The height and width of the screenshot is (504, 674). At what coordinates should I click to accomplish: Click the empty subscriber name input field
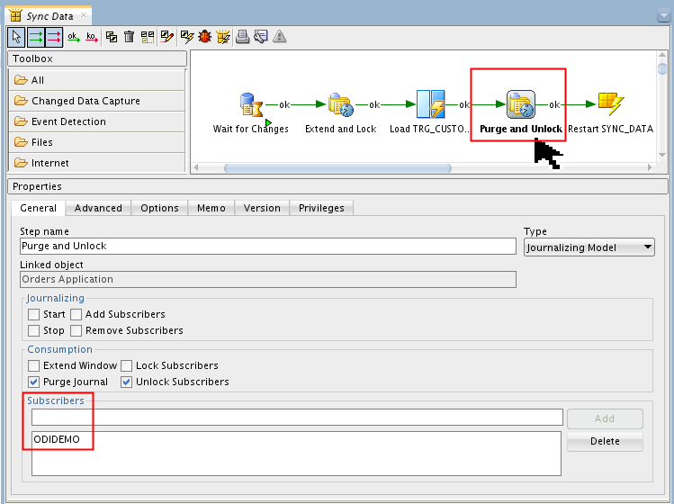[297, 417]
